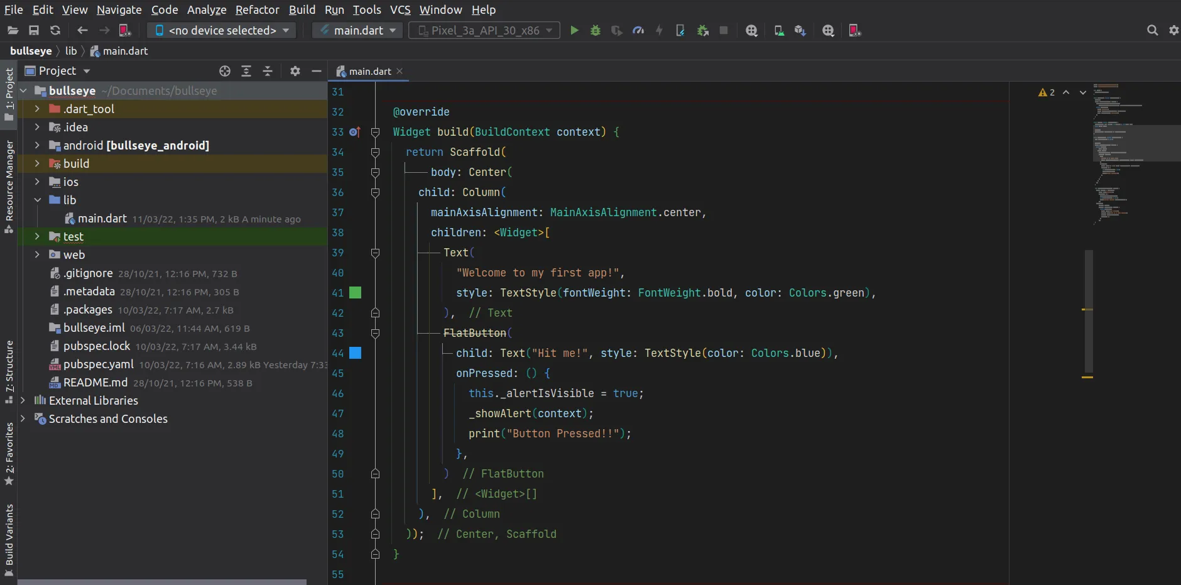Select pubspec.yaml in the project tree
Viewport: 1181px width, 585px height.
(98, 364)
